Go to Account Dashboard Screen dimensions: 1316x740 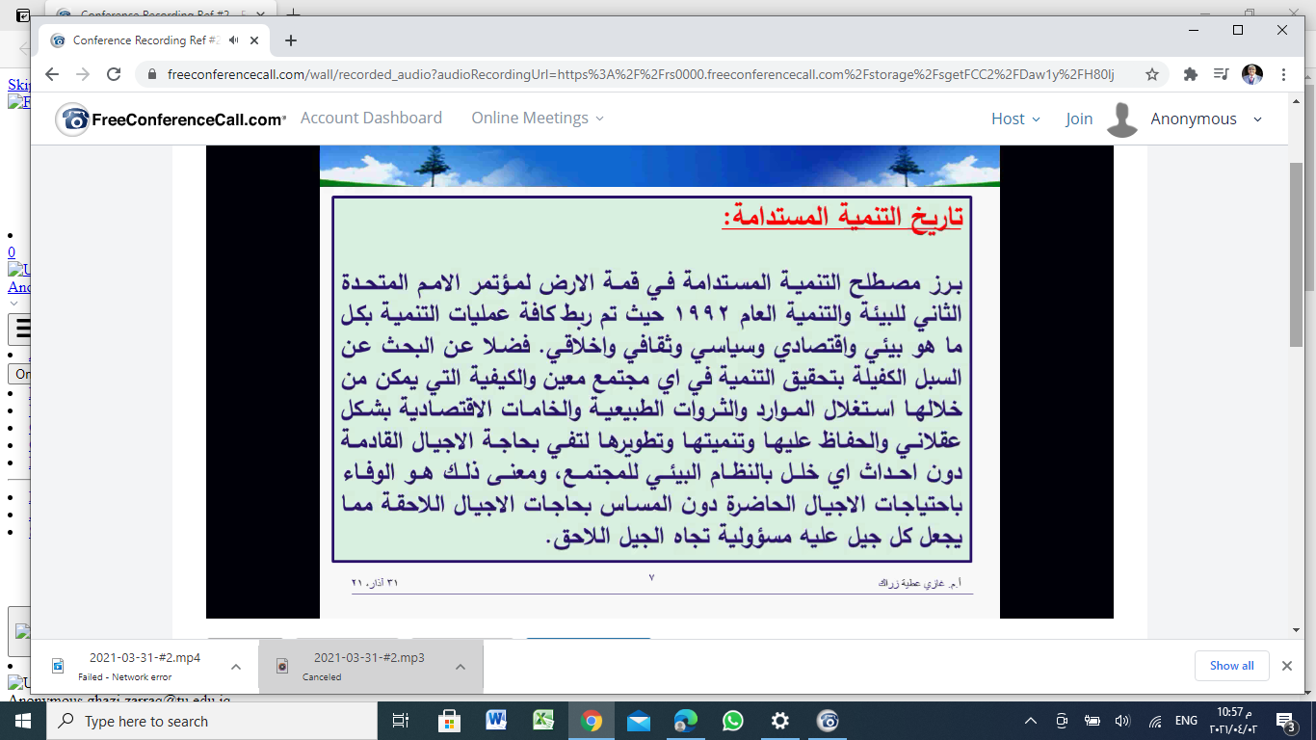[371, 118]
